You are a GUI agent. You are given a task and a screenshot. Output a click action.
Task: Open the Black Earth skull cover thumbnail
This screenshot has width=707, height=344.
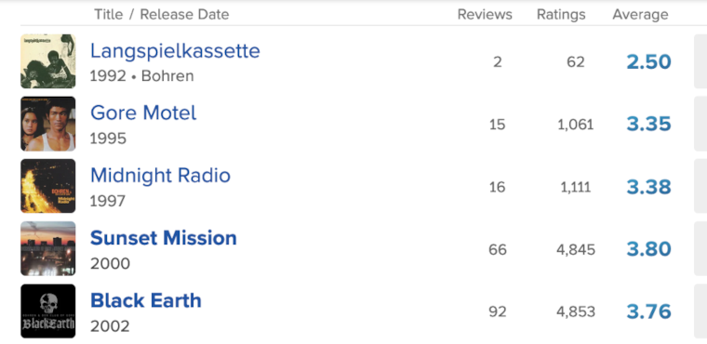(47, 311)
